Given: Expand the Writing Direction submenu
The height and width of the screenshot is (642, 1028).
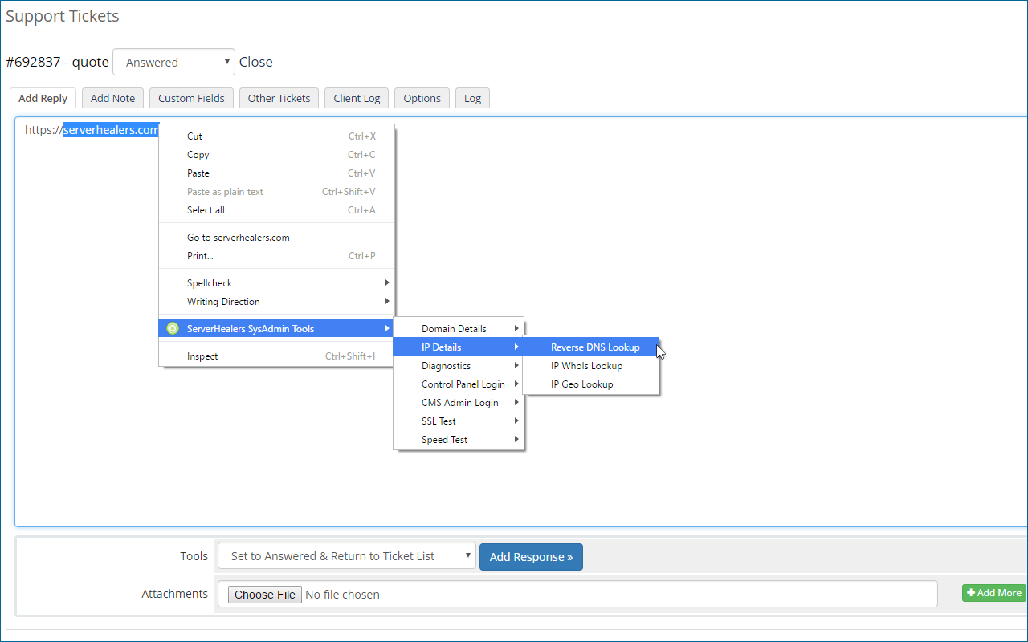Looking at the screenshot, I should (x=276, y=302).
